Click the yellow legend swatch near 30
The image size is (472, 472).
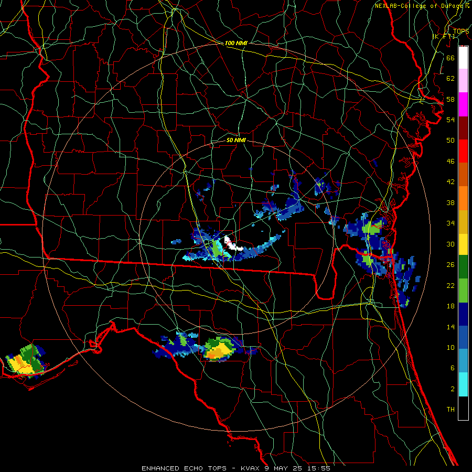click(x=463, y=244)
